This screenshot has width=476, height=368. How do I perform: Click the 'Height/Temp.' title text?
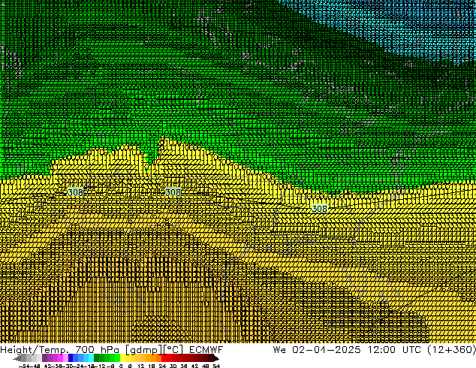pos(35,350)
